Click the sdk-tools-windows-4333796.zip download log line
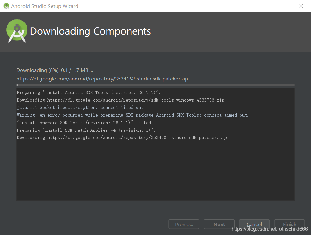 (x=121, y=100)
